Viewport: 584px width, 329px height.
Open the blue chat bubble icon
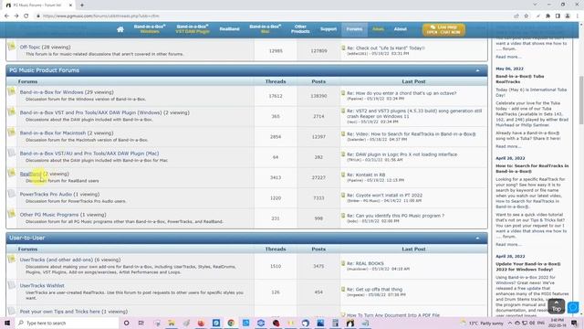[x=573, y=307]
